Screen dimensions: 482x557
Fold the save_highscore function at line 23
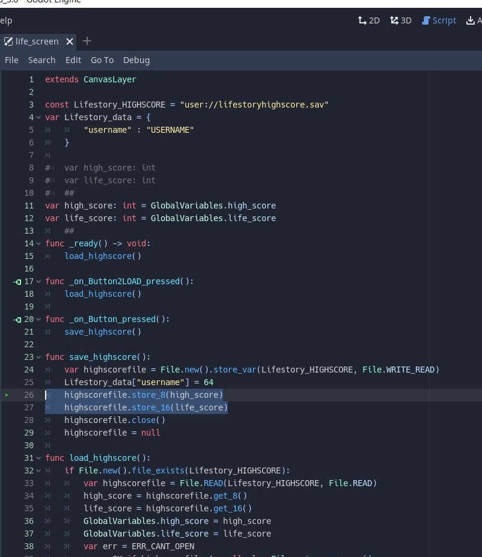click(x=39, y=357)
